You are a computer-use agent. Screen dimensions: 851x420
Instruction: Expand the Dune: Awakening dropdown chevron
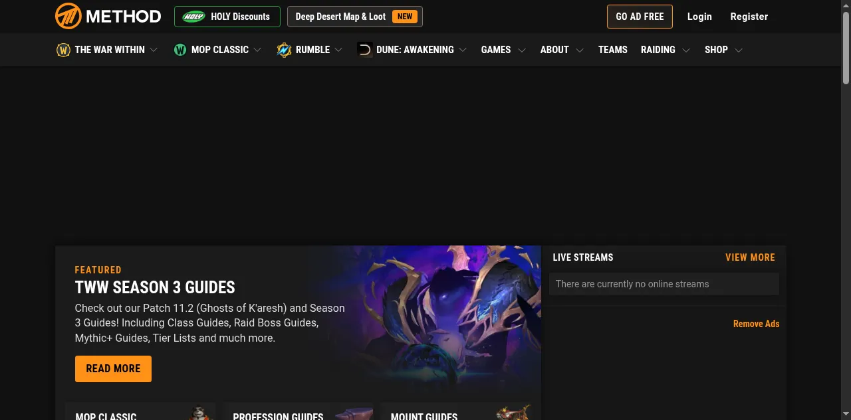[x=463, y=50]
